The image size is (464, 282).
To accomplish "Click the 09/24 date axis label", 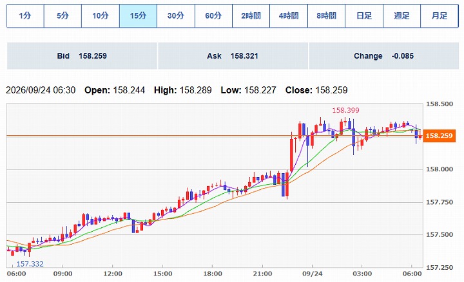I will 313,274.
